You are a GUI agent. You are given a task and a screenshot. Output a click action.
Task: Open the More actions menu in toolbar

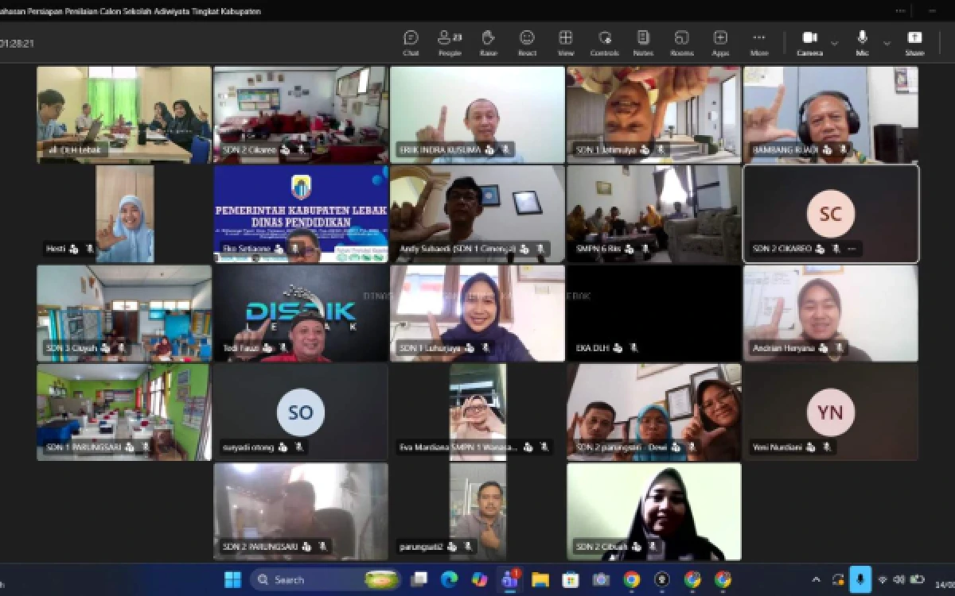coord(759,43)
